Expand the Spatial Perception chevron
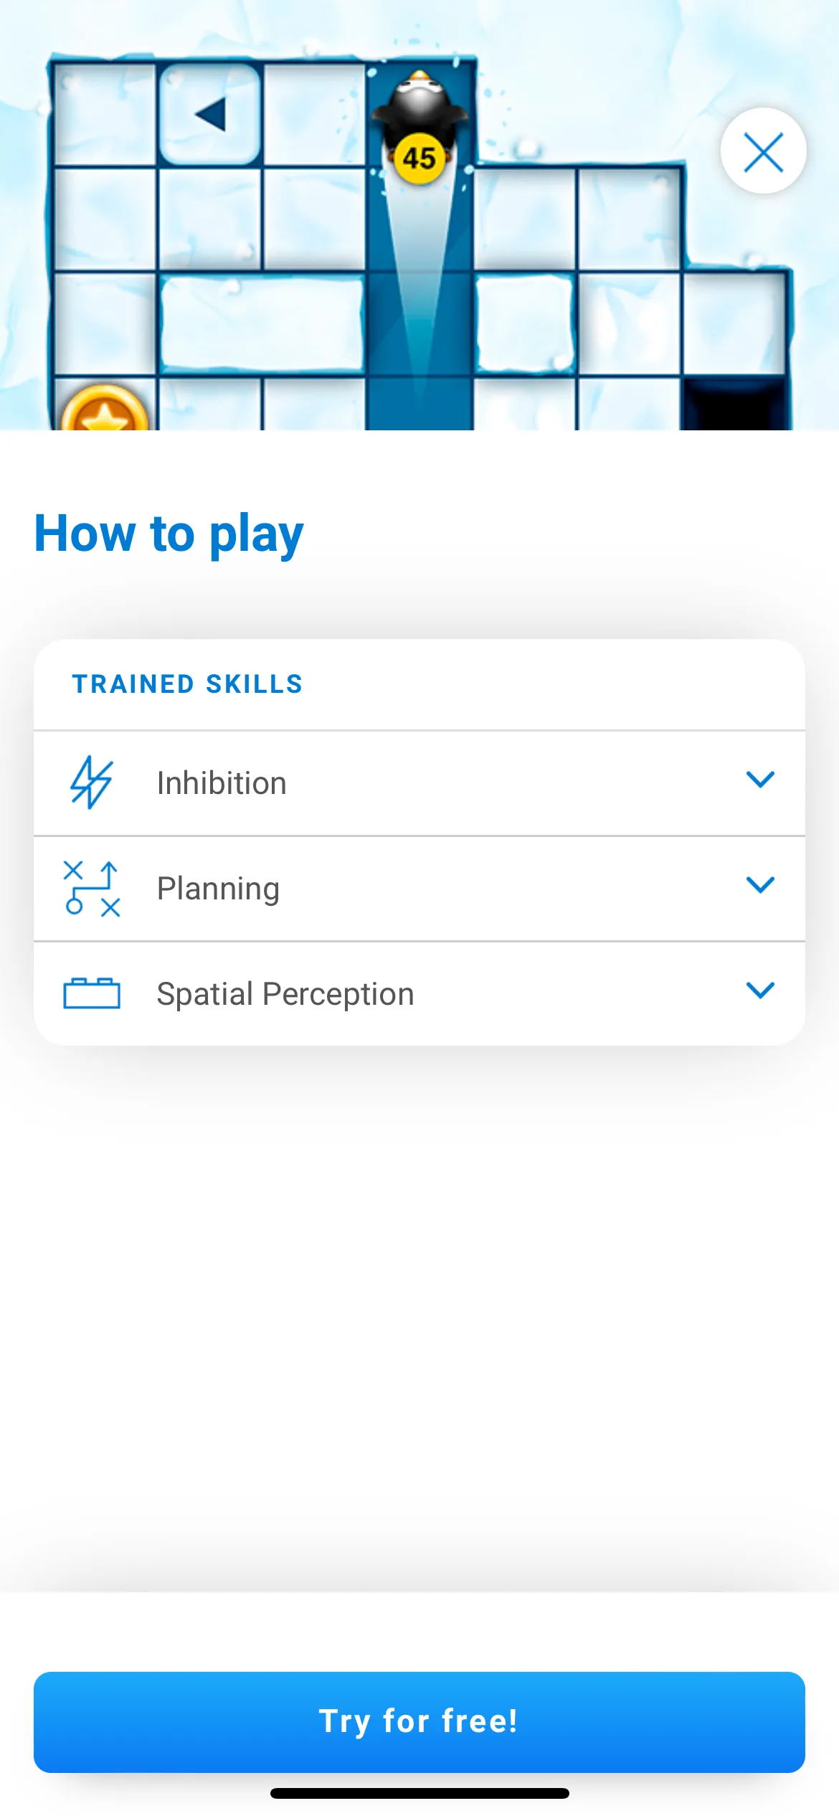Viewport: 839px width, 1816px height. point(760,990)
